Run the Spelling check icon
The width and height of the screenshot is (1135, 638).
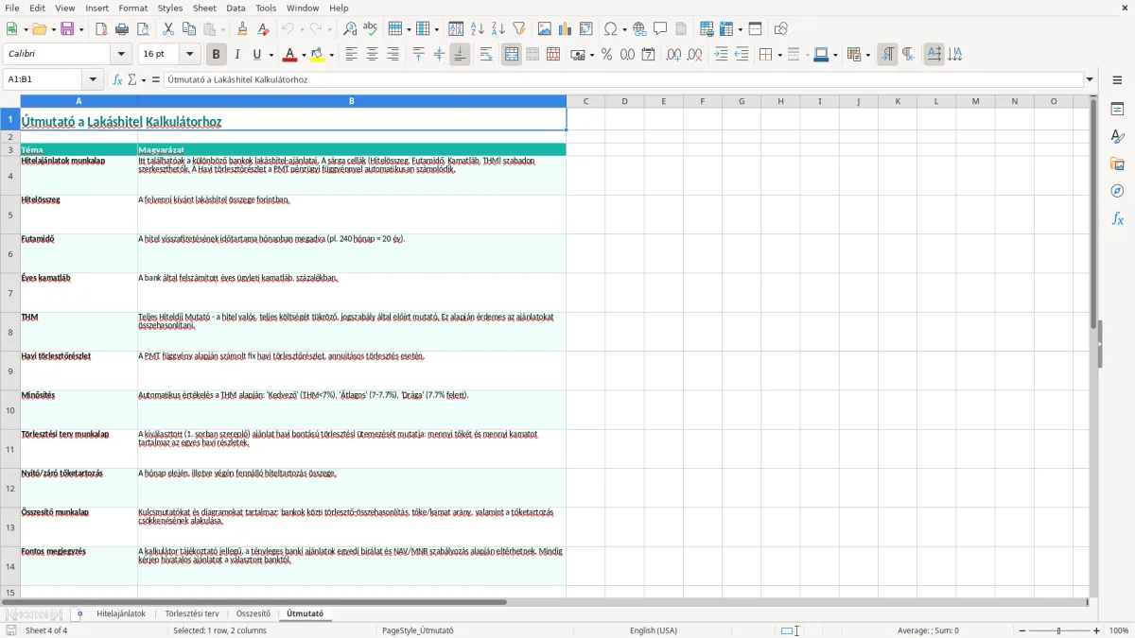pos(371,29)
